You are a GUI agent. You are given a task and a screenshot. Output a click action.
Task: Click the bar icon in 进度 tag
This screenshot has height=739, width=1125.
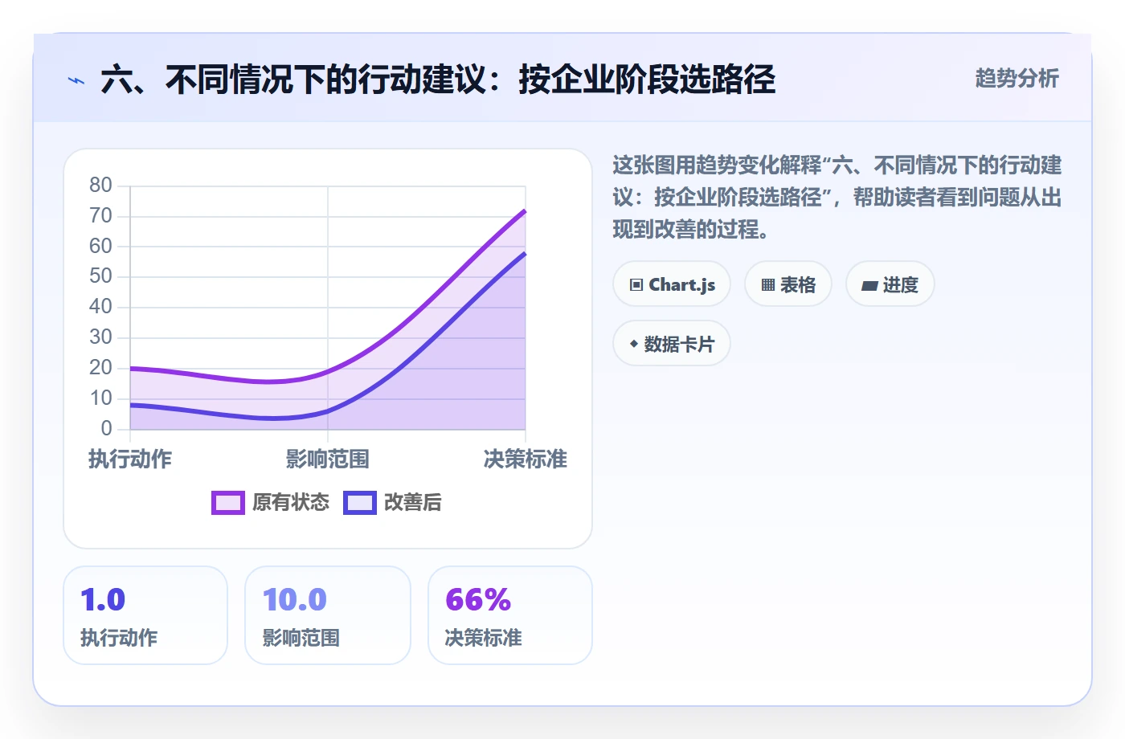869,285
